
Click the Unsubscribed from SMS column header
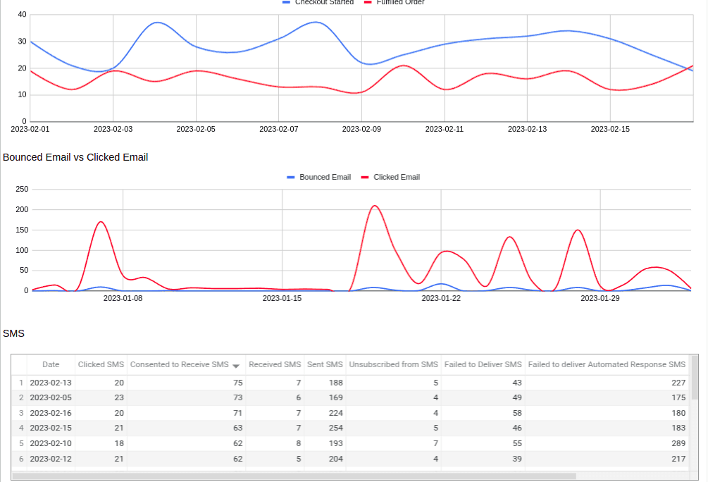click(393, 364)
